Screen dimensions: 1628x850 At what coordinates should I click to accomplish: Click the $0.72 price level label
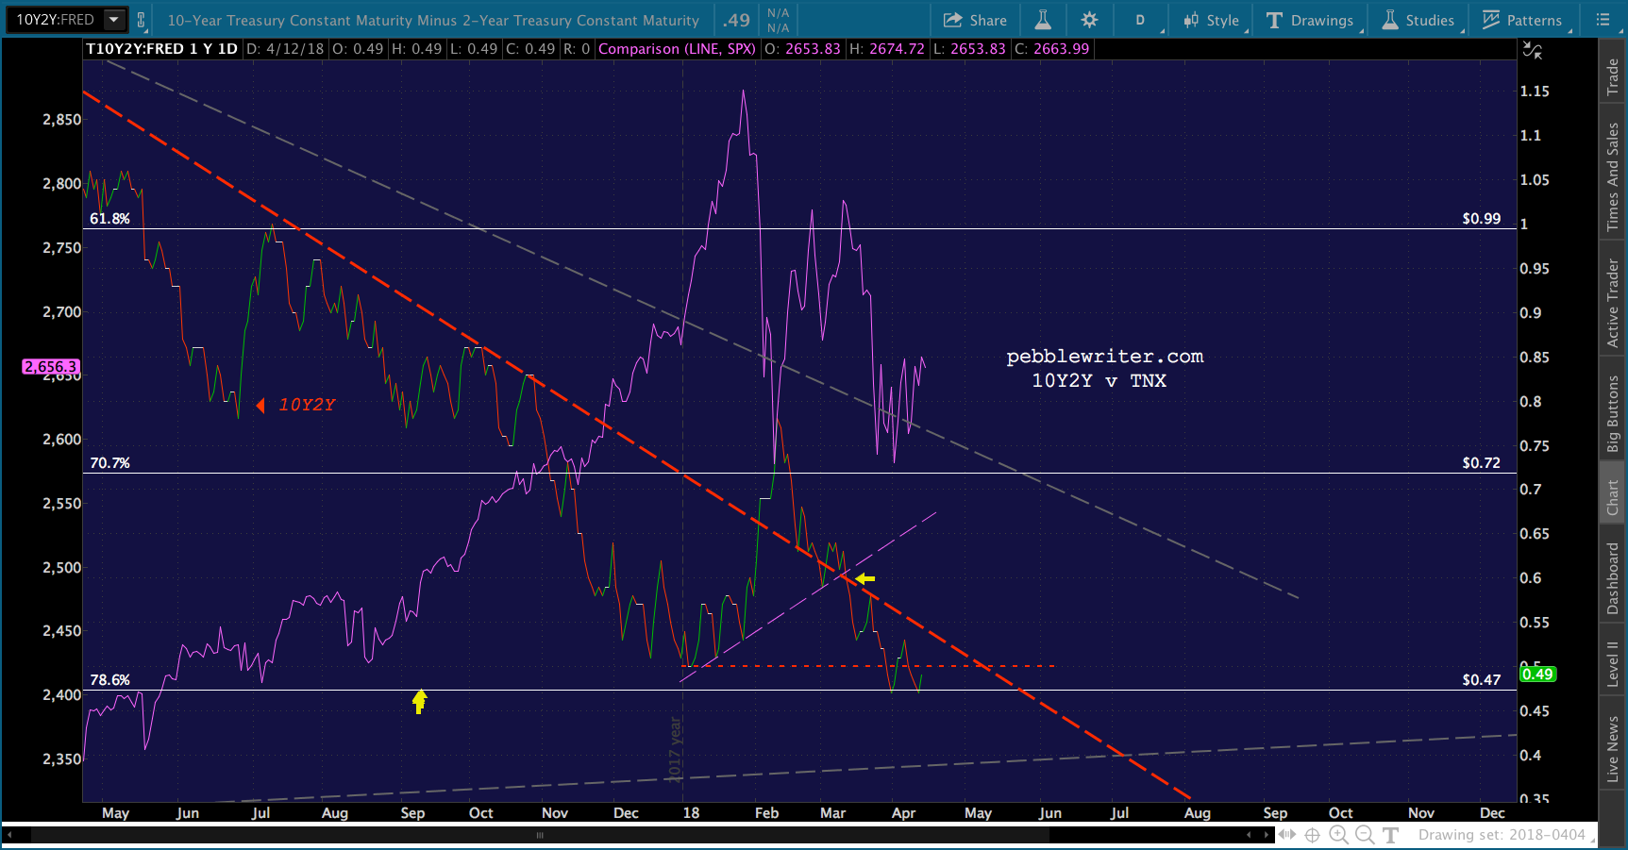pyautogui.click(x=1481, y=462)
